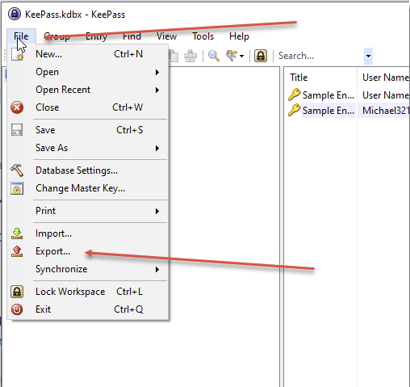Open the View menu
410x387 pixels.
[166, 36]
